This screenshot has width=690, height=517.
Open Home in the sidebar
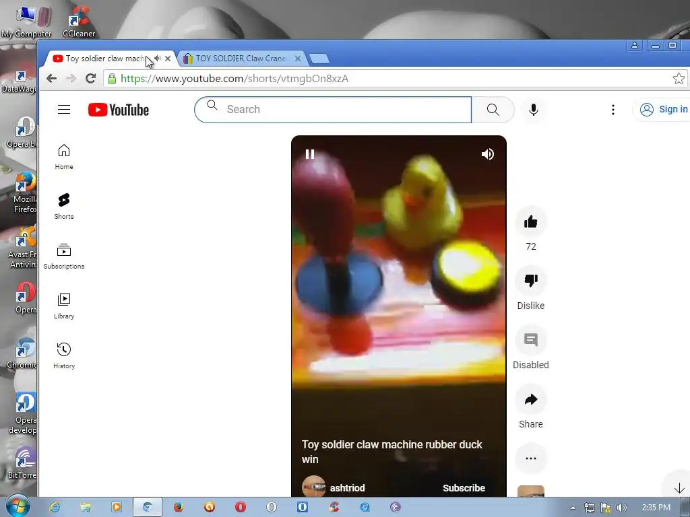pos(64,157)
